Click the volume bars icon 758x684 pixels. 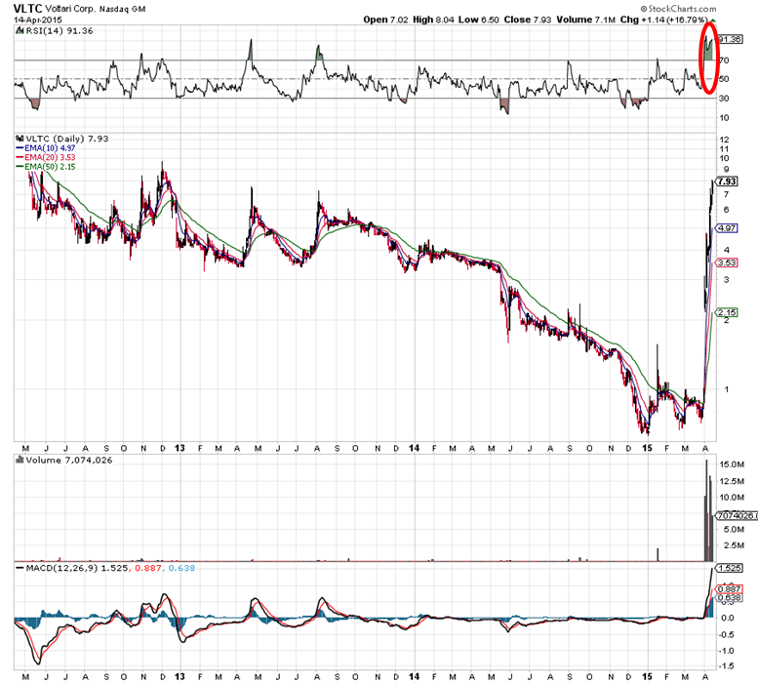[x=20, y=461]
